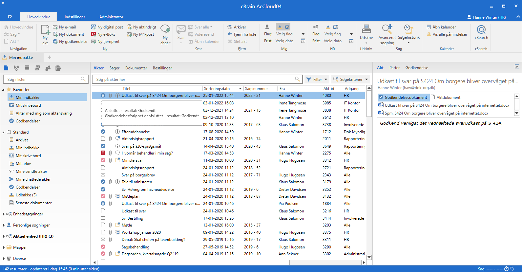Add a new tab with plus button
Screen dimensions: 522x272
[50, 57]
